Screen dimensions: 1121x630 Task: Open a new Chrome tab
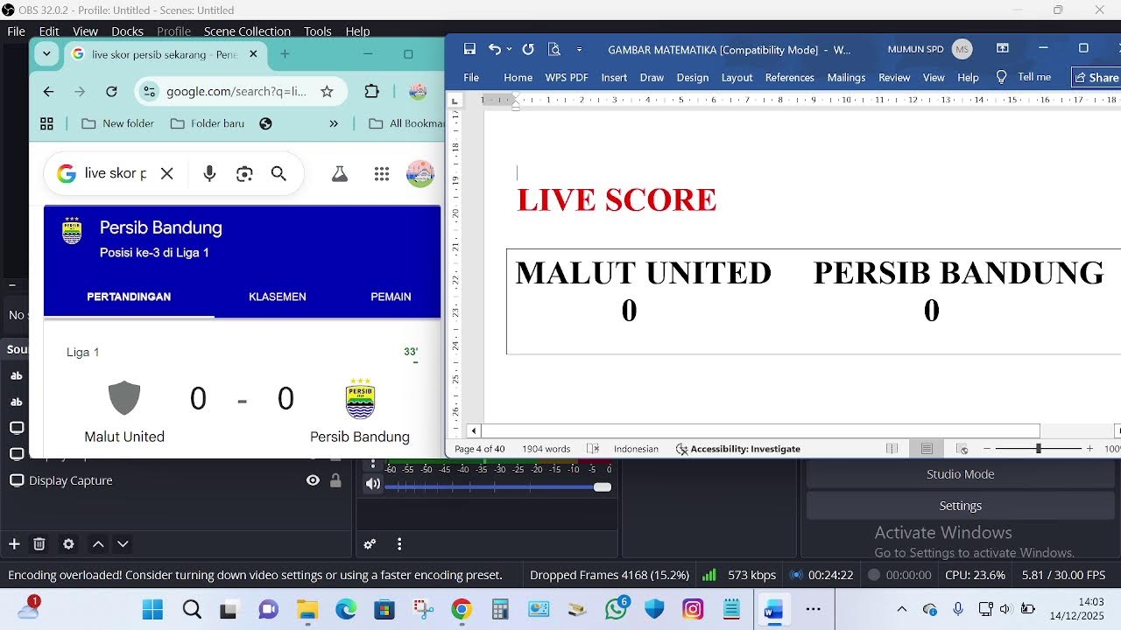[285, 54]
